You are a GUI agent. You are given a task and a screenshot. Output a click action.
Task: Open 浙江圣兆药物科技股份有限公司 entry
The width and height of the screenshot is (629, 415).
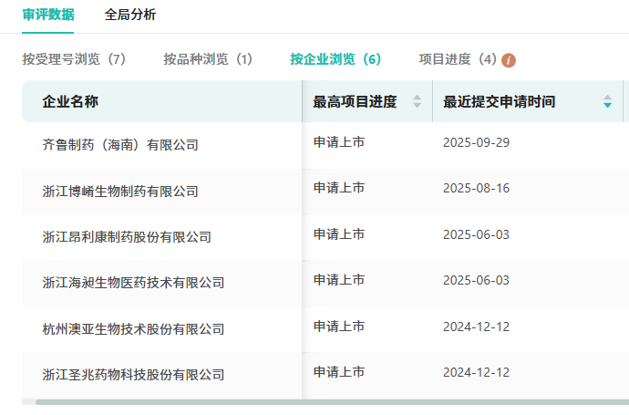(133, 375)
